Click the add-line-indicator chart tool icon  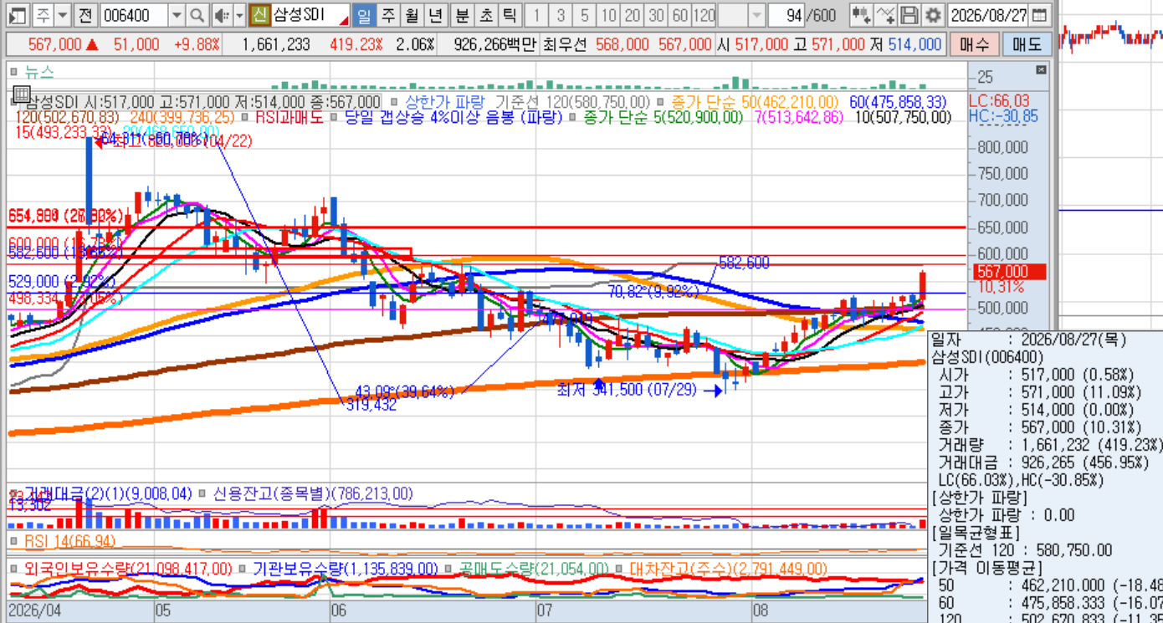click(885, 15)
